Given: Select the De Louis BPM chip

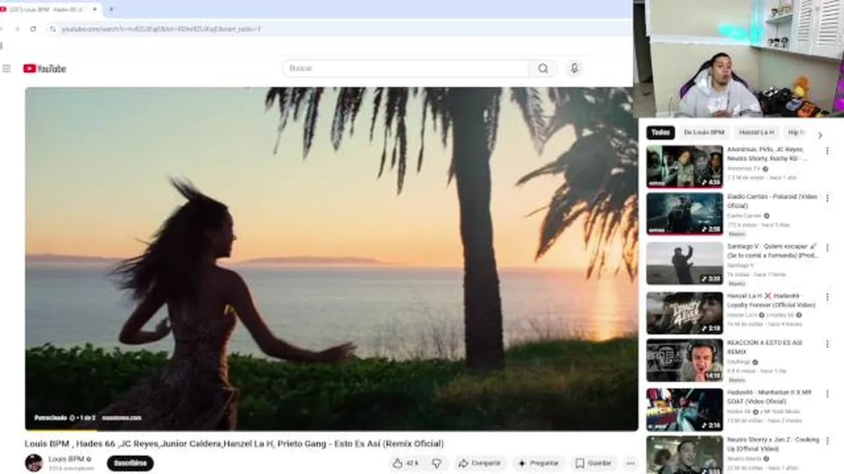Looking at the screenshot, I should [x=704, y=132].
